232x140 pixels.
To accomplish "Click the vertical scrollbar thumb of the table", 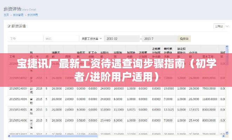I will (x=227, y=56).
